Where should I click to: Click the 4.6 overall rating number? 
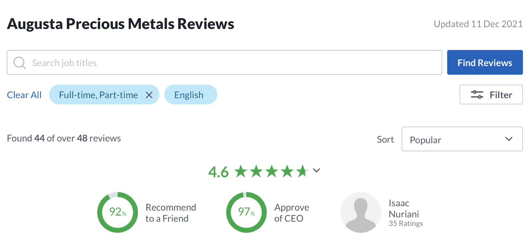tap(218, 172)
